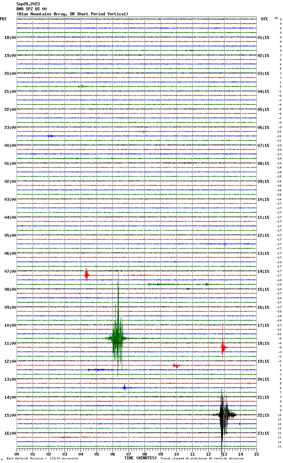Select the 22:15 UTC time label

tap(263, 415)
